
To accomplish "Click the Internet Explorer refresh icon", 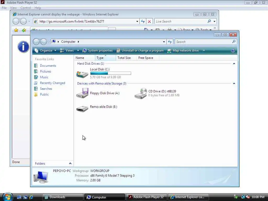I will 143,21.
